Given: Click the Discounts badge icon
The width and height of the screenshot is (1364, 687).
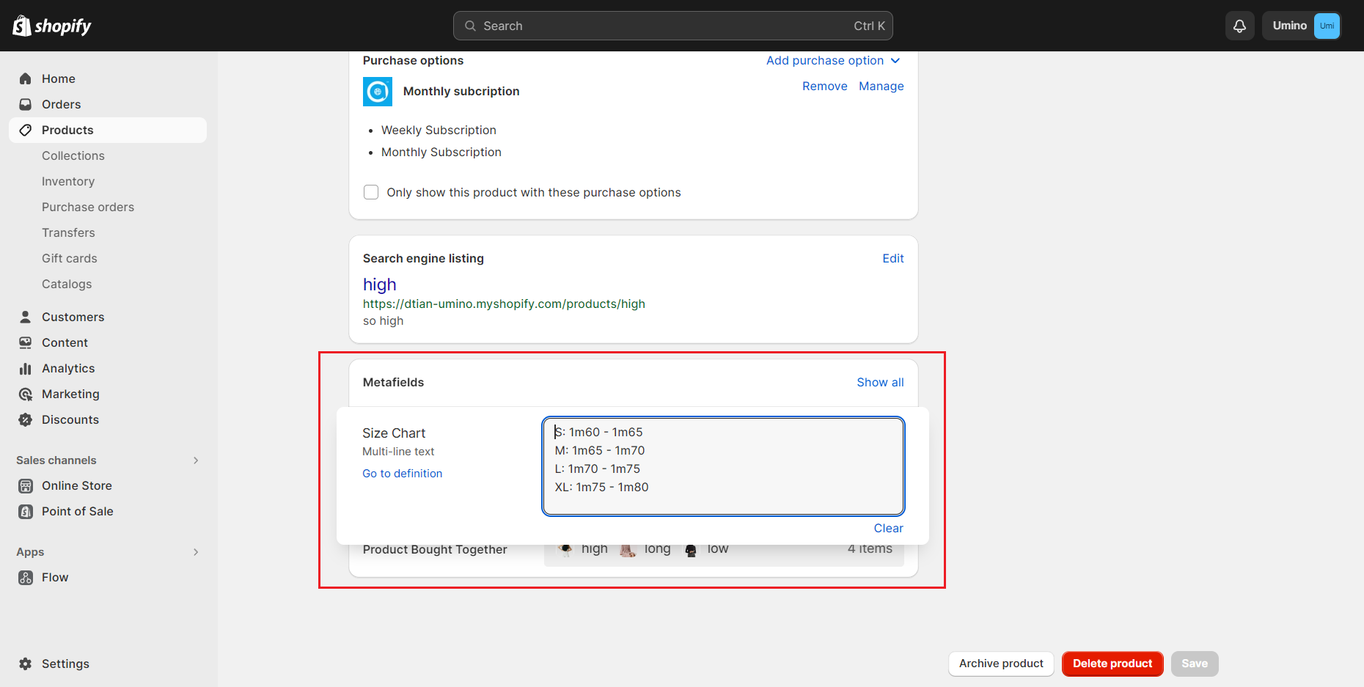Looking at the screenshot, I should click(x=26, y=420).
